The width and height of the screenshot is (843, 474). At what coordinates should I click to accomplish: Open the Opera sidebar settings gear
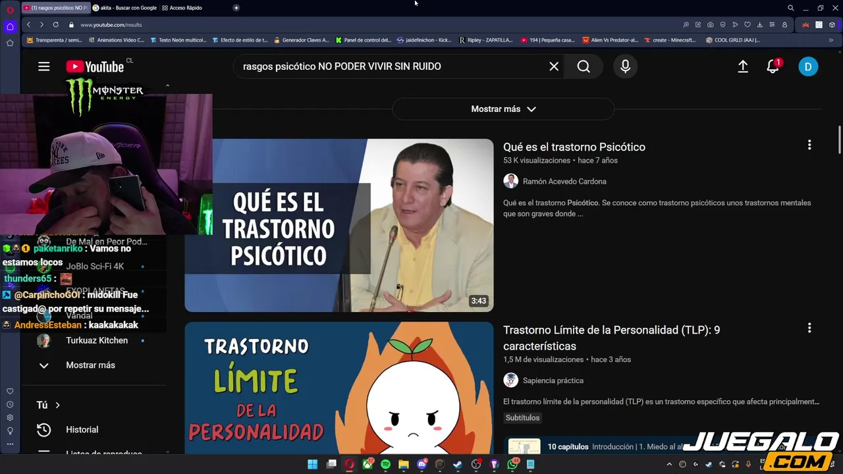pyautogui.click(x=10, y=417)
